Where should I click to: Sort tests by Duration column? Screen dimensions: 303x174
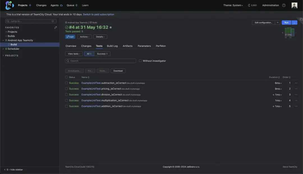[x=274, y=77]
